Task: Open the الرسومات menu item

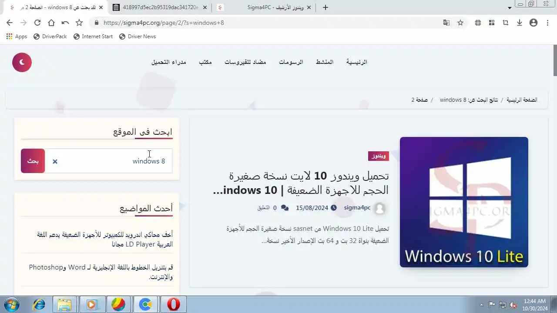Action: pyautogui.click(x=291, y=62)
